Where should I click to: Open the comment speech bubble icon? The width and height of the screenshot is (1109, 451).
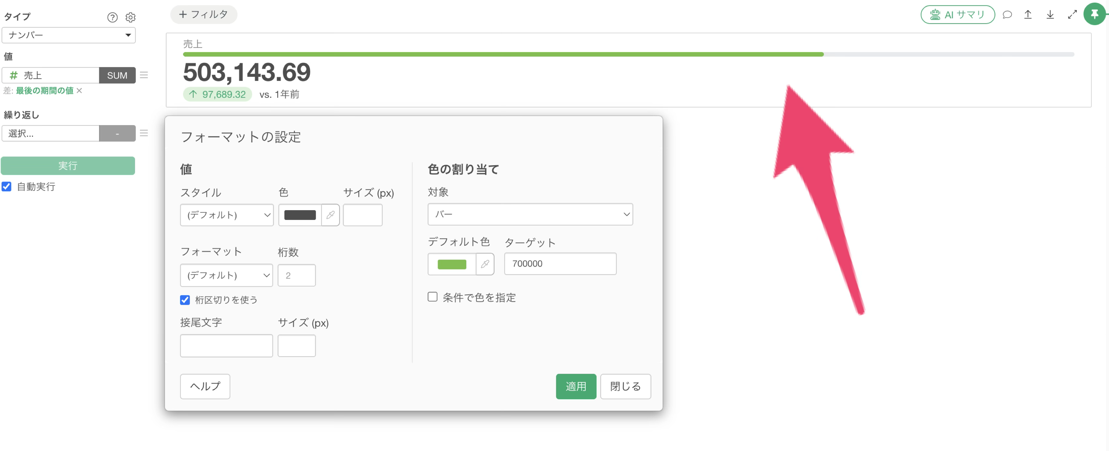click(1007, 15)
